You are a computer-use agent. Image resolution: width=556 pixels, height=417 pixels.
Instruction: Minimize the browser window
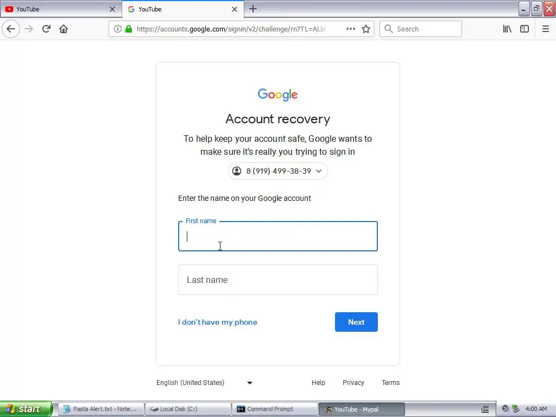click(523, 9)
